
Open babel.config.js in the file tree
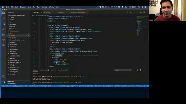[x=18, y=60]
